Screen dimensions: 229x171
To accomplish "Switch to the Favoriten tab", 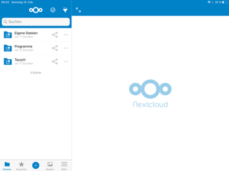I will [21, 166].
